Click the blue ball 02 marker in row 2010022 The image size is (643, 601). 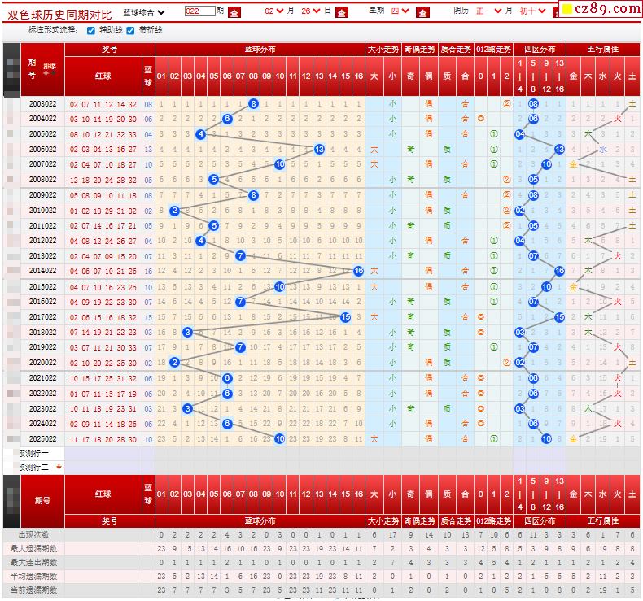click(174, 211)
